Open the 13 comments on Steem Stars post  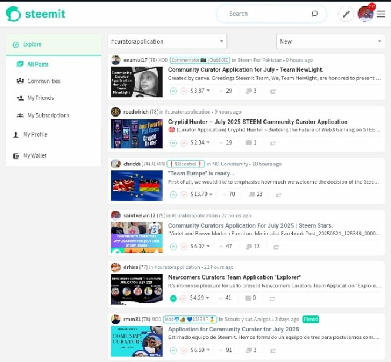[x=253, y=247]
